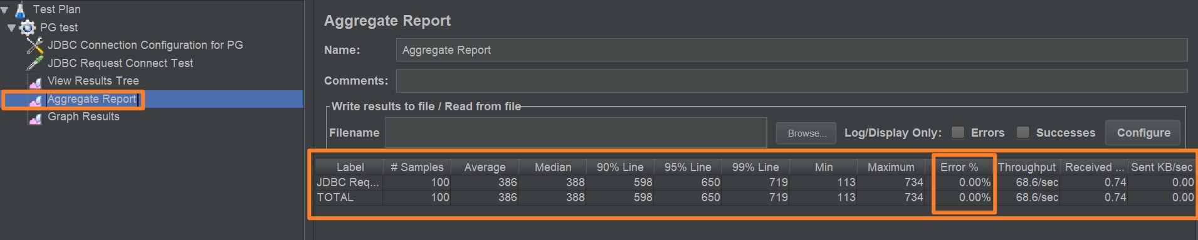Select JDBC Request Connect Test in tree

[x=120, y=63]
